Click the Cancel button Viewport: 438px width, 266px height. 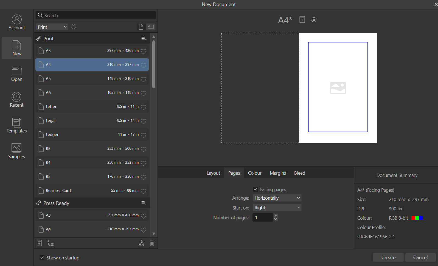point(420,257)
